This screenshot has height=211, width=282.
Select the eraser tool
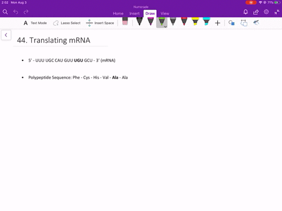pos(125,22)
